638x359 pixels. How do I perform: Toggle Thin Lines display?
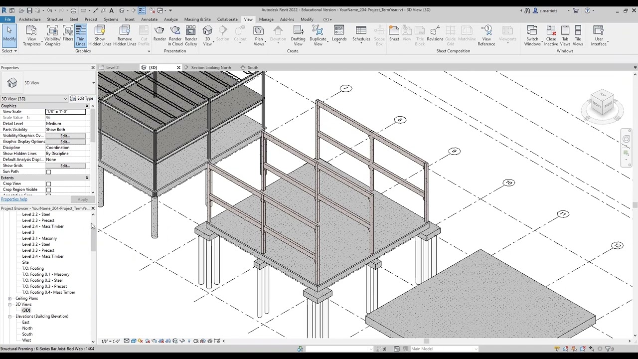coord(80,35)
